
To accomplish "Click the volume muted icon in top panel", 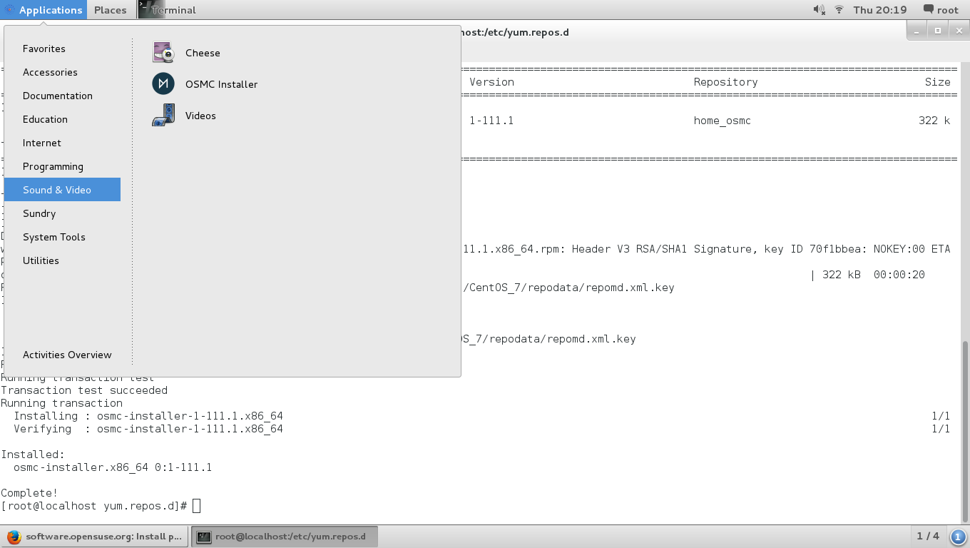I will (819, 10).
